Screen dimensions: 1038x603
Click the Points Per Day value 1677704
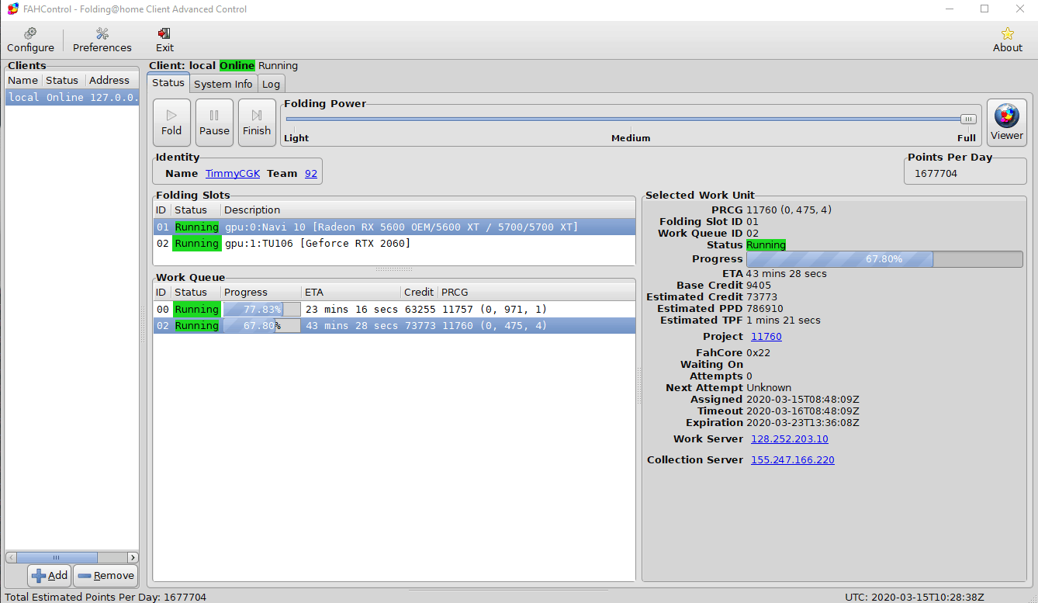[936, 174]
